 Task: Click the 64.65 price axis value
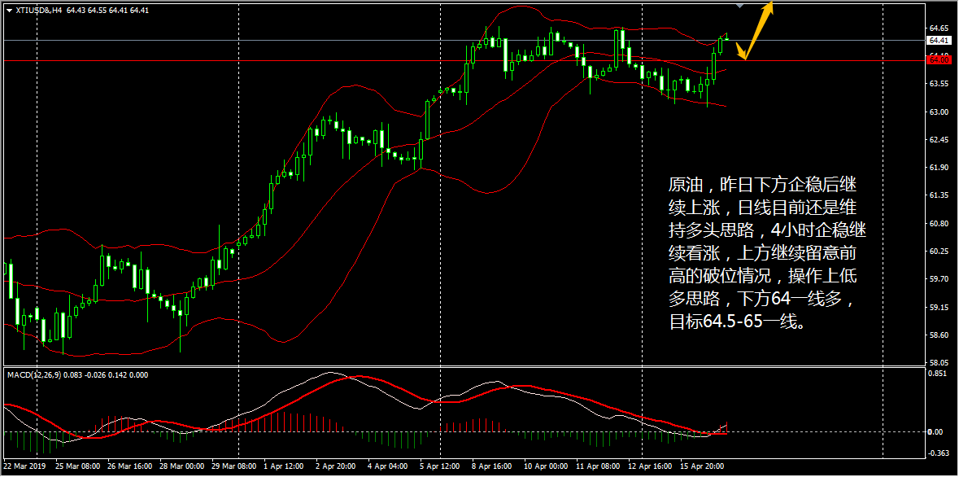click(938, 28)
